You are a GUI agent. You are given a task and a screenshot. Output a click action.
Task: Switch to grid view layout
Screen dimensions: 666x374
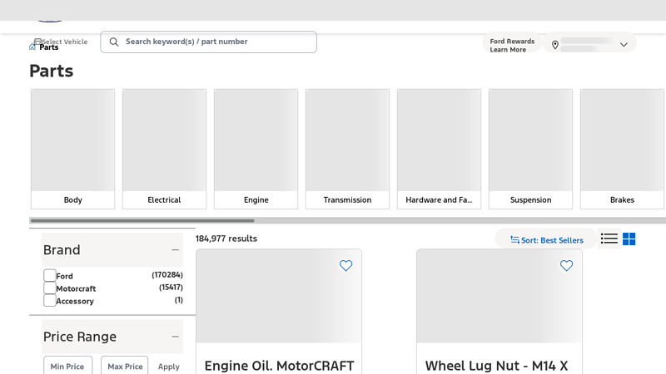[x=629, y=239]
